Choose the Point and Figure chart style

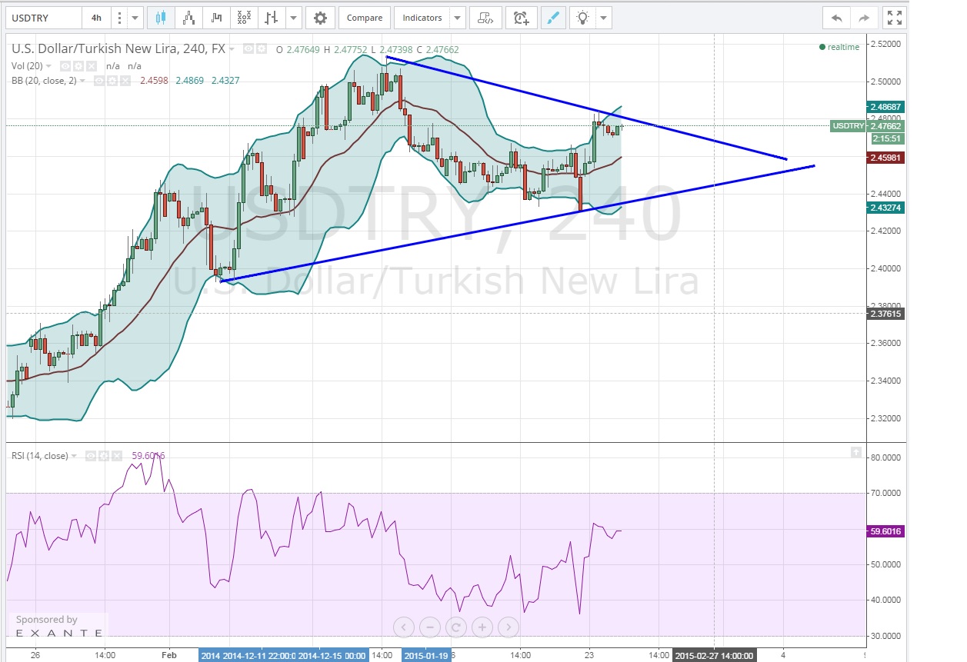244,18
